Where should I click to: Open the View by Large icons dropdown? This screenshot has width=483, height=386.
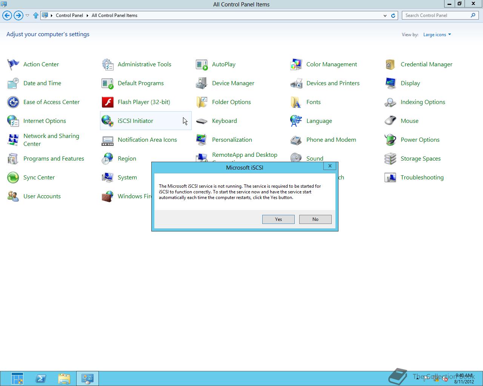tap(437, 35)
